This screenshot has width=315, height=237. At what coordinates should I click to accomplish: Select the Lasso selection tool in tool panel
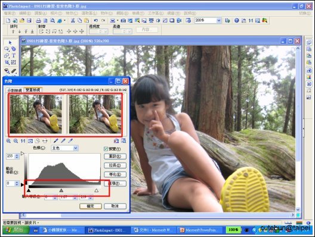tap(7, 49)
